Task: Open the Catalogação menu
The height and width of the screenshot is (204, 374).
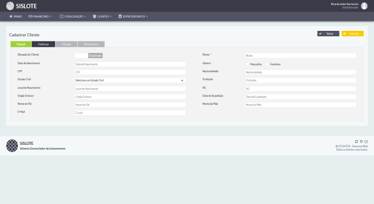Action: [73, 16]
